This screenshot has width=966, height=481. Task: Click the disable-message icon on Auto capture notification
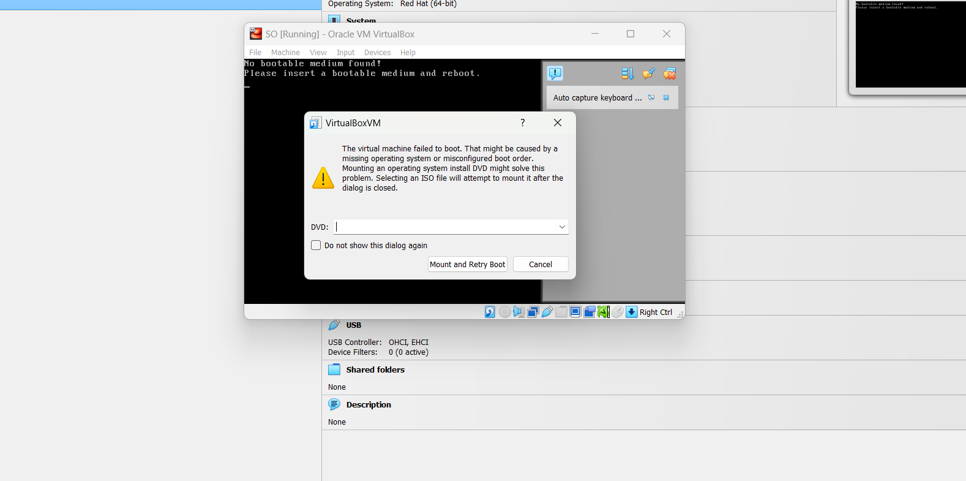(651, 97)
